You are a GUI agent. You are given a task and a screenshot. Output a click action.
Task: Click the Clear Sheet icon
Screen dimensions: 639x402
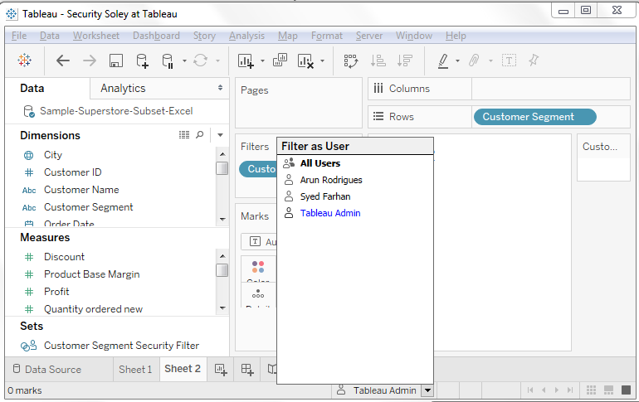tap(305, 61)
